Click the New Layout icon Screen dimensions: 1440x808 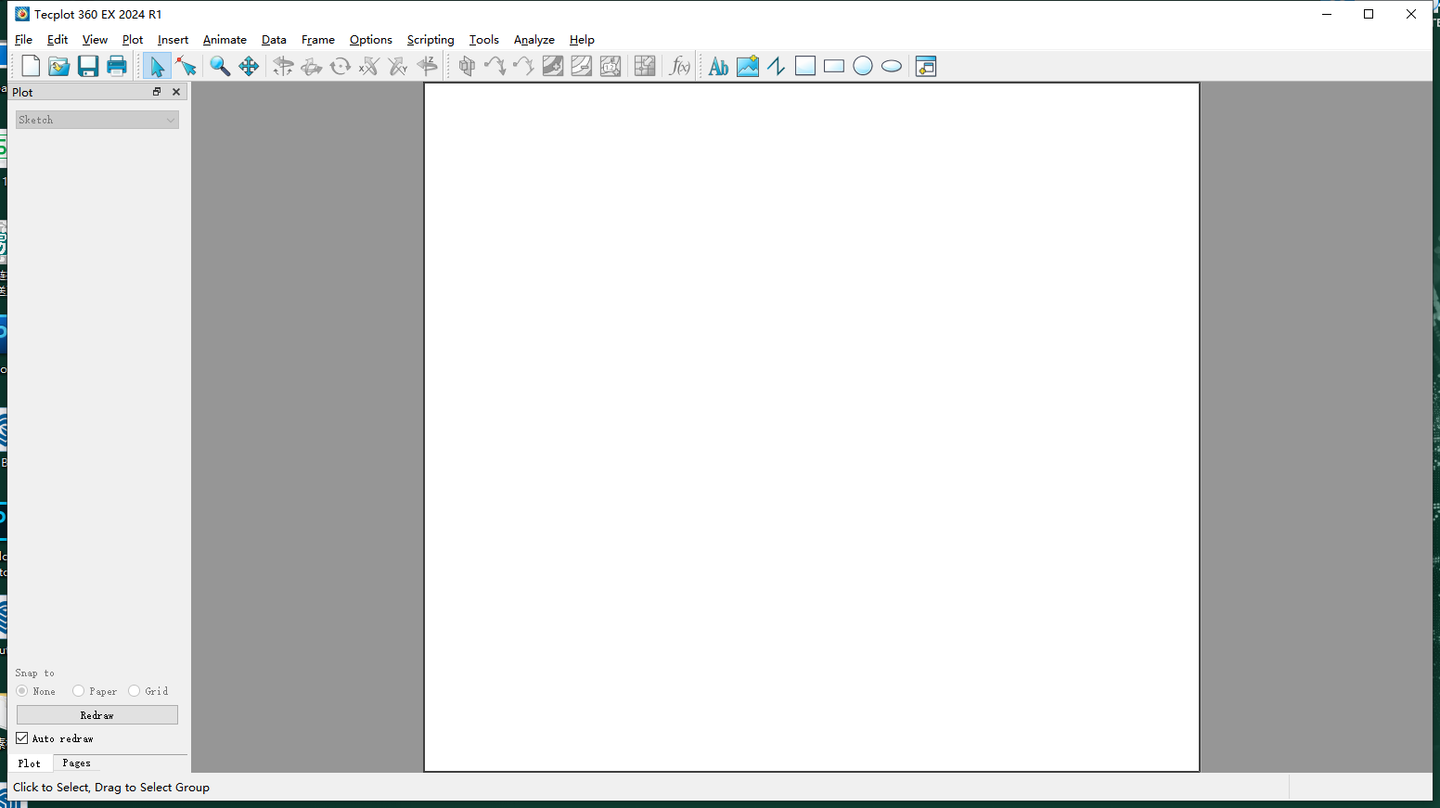[31, 66]
